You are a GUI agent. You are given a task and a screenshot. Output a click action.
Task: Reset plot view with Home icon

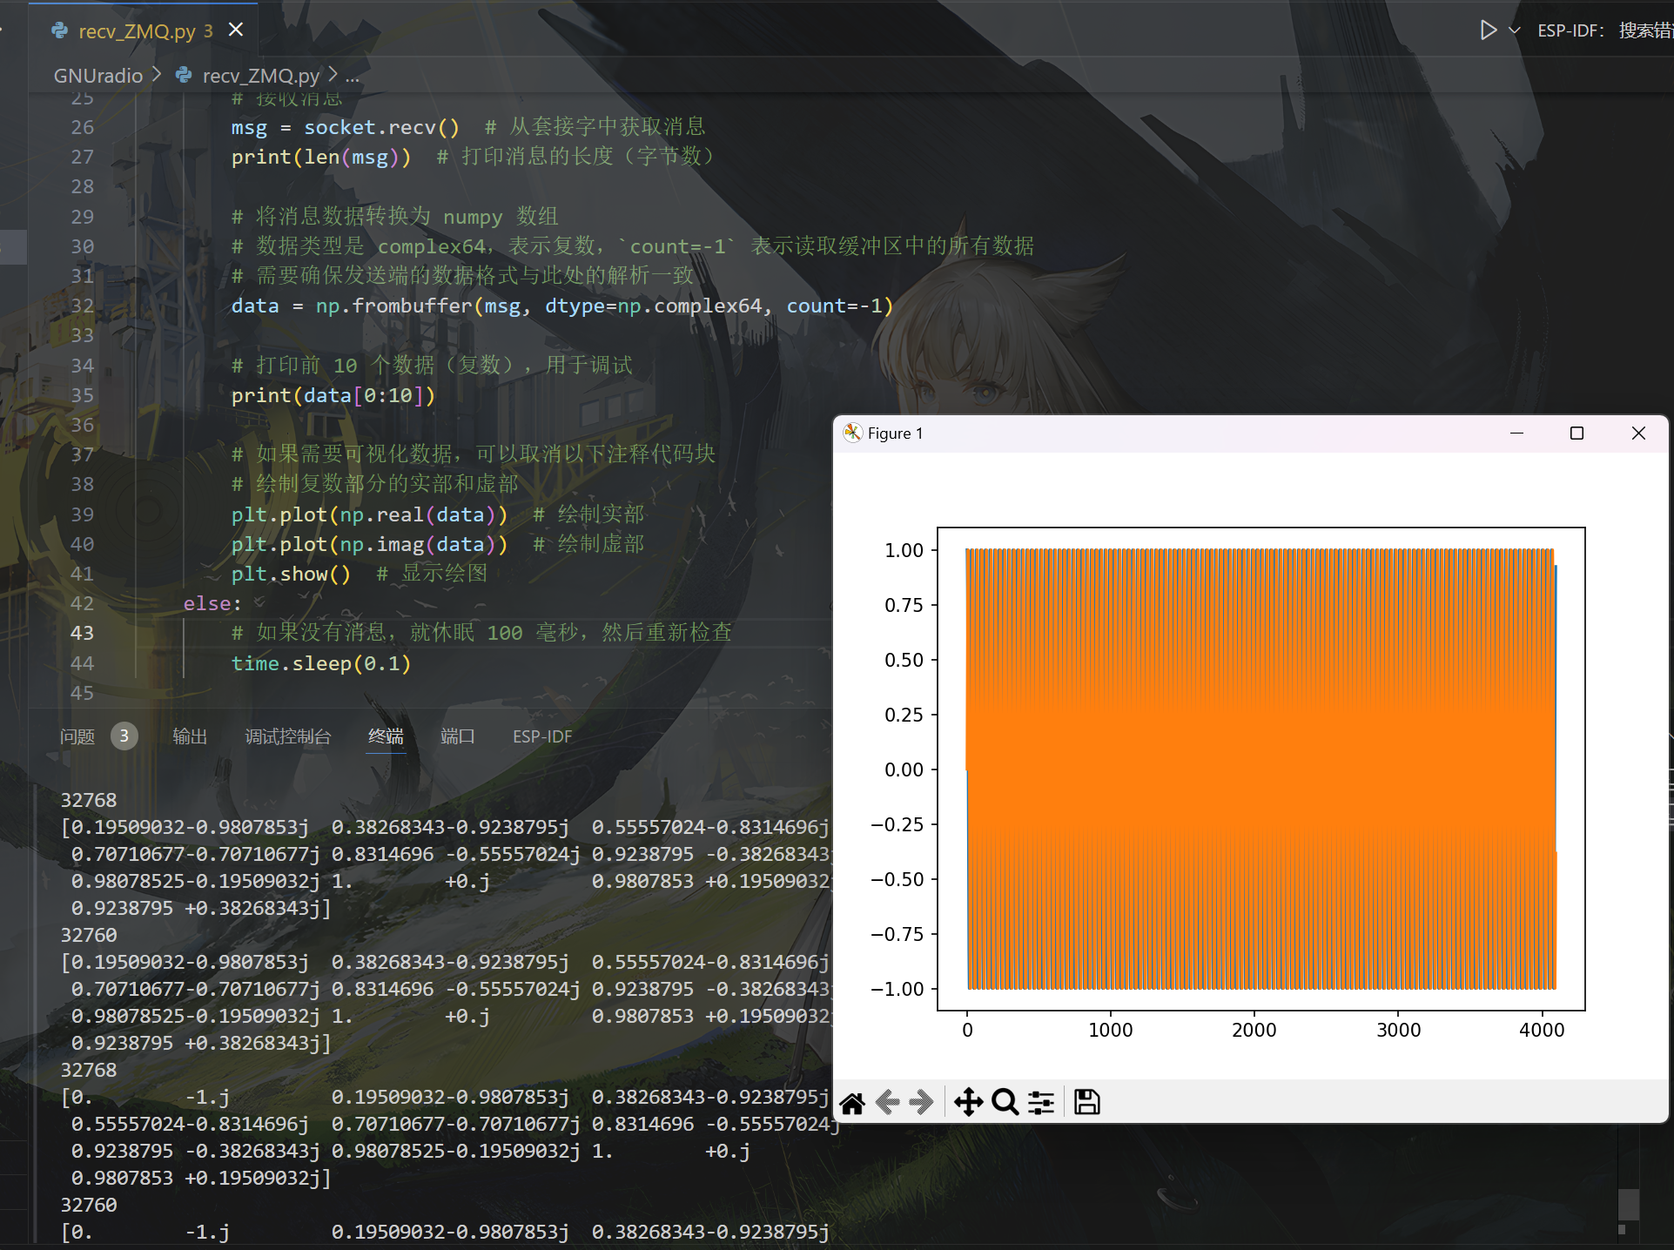click(852, 1103)
